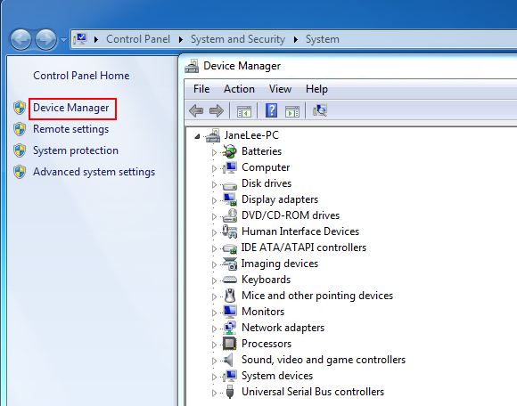Click the Show/Hide Console Tree toolbar icon

point(244,111)
